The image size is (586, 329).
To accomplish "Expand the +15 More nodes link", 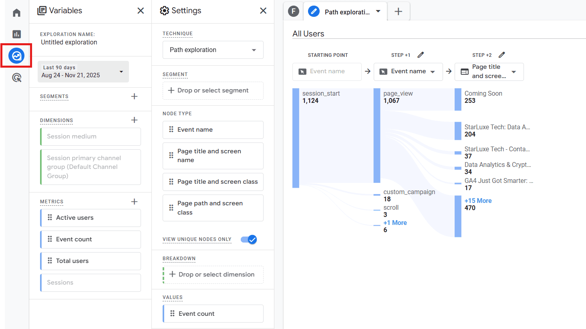I will [x=478, y=201].
